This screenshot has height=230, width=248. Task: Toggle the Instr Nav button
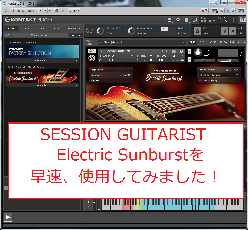[76, 35]
